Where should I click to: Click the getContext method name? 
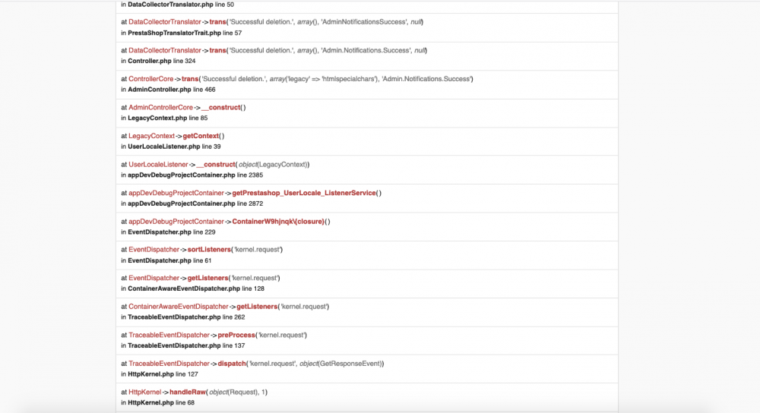tap(201, 136)
